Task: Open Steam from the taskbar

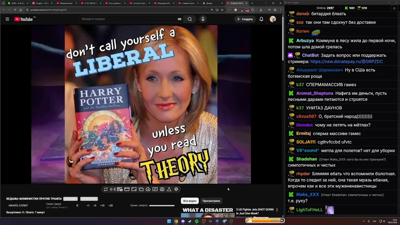Action: coord(190,221)
